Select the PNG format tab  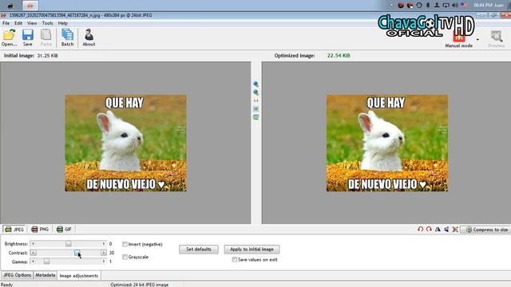40,230
